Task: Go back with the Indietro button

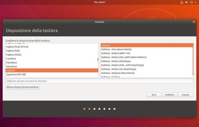Action: tap(170, 95)
